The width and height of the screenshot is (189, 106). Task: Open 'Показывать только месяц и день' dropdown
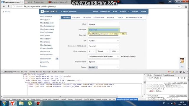[x=104, y=56]
